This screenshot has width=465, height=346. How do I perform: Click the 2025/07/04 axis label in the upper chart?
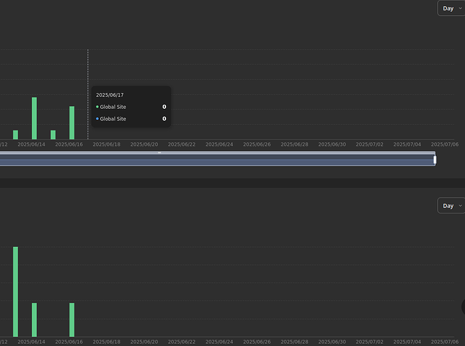click(x=407, y=144)
